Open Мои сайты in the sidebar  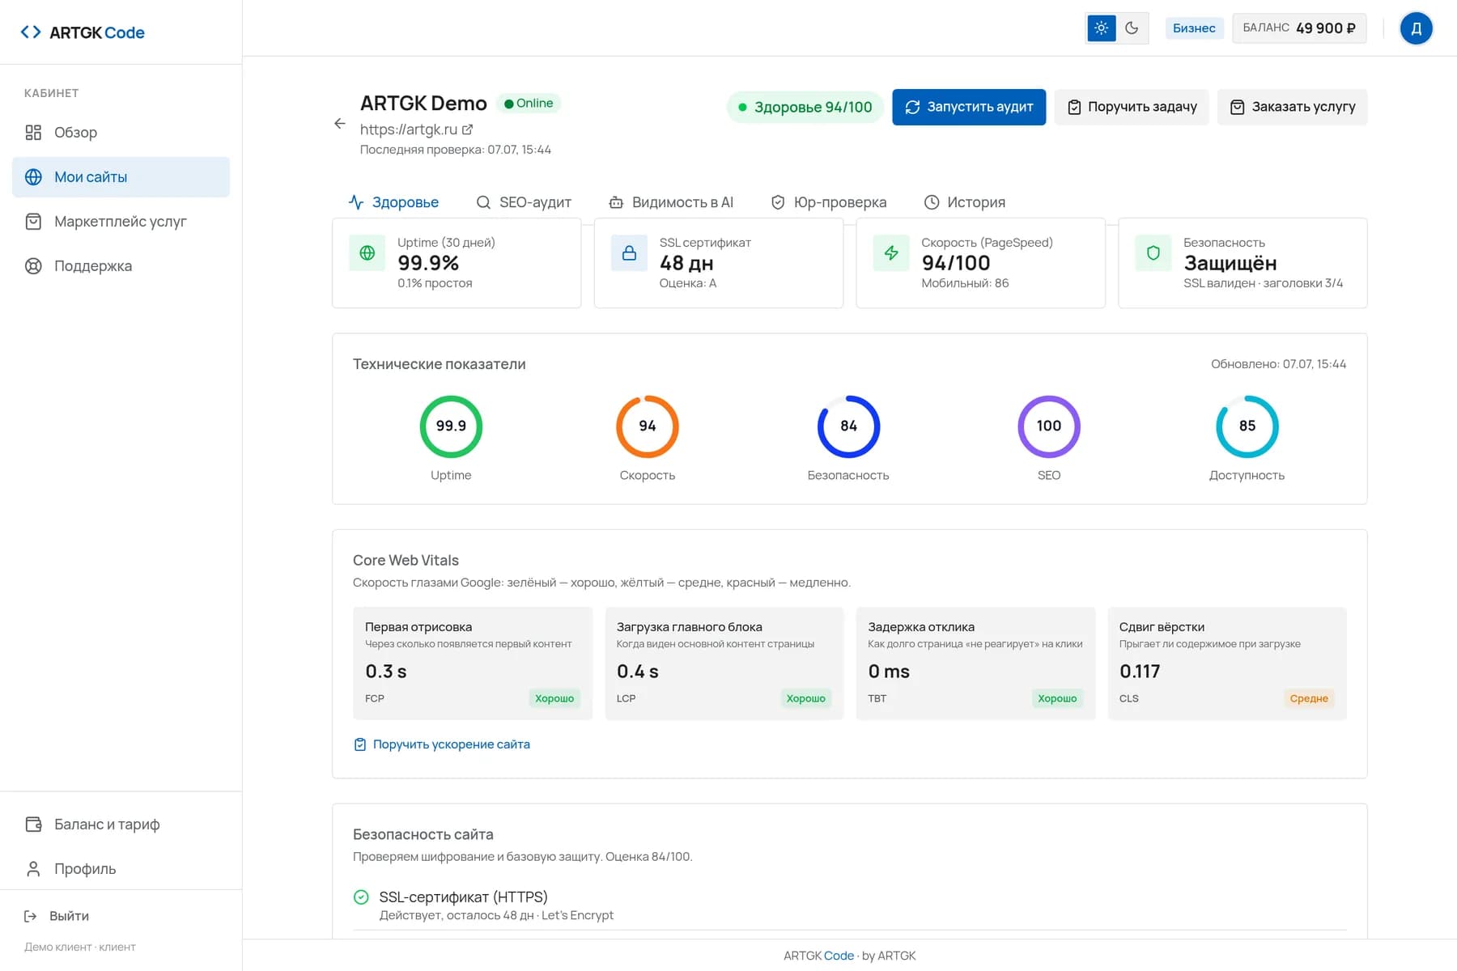[121, 177]
